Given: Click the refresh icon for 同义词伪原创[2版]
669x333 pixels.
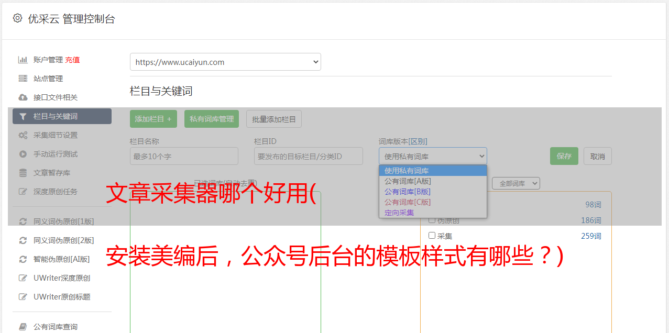Looking at the screenshot, I should coord(23,240).
